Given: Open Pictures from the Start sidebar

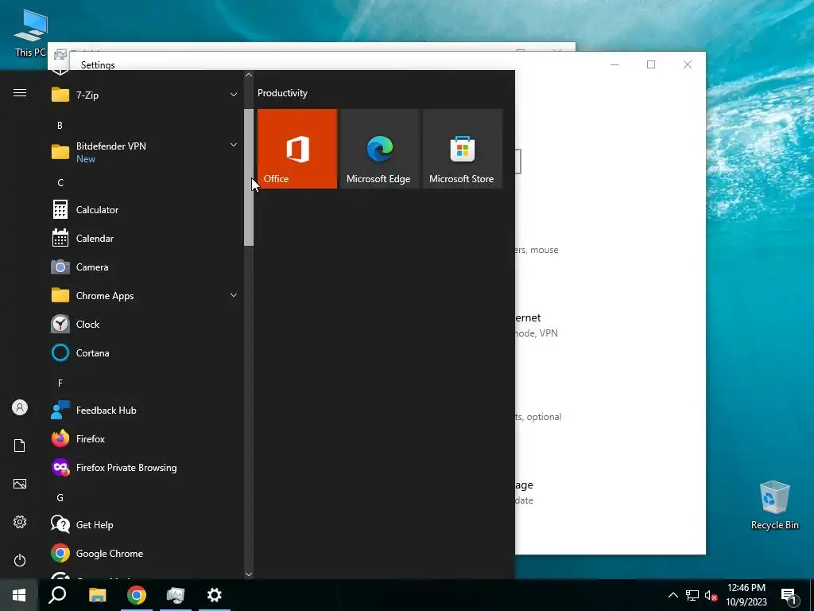Looking at the screenshot, I should 20,484.
